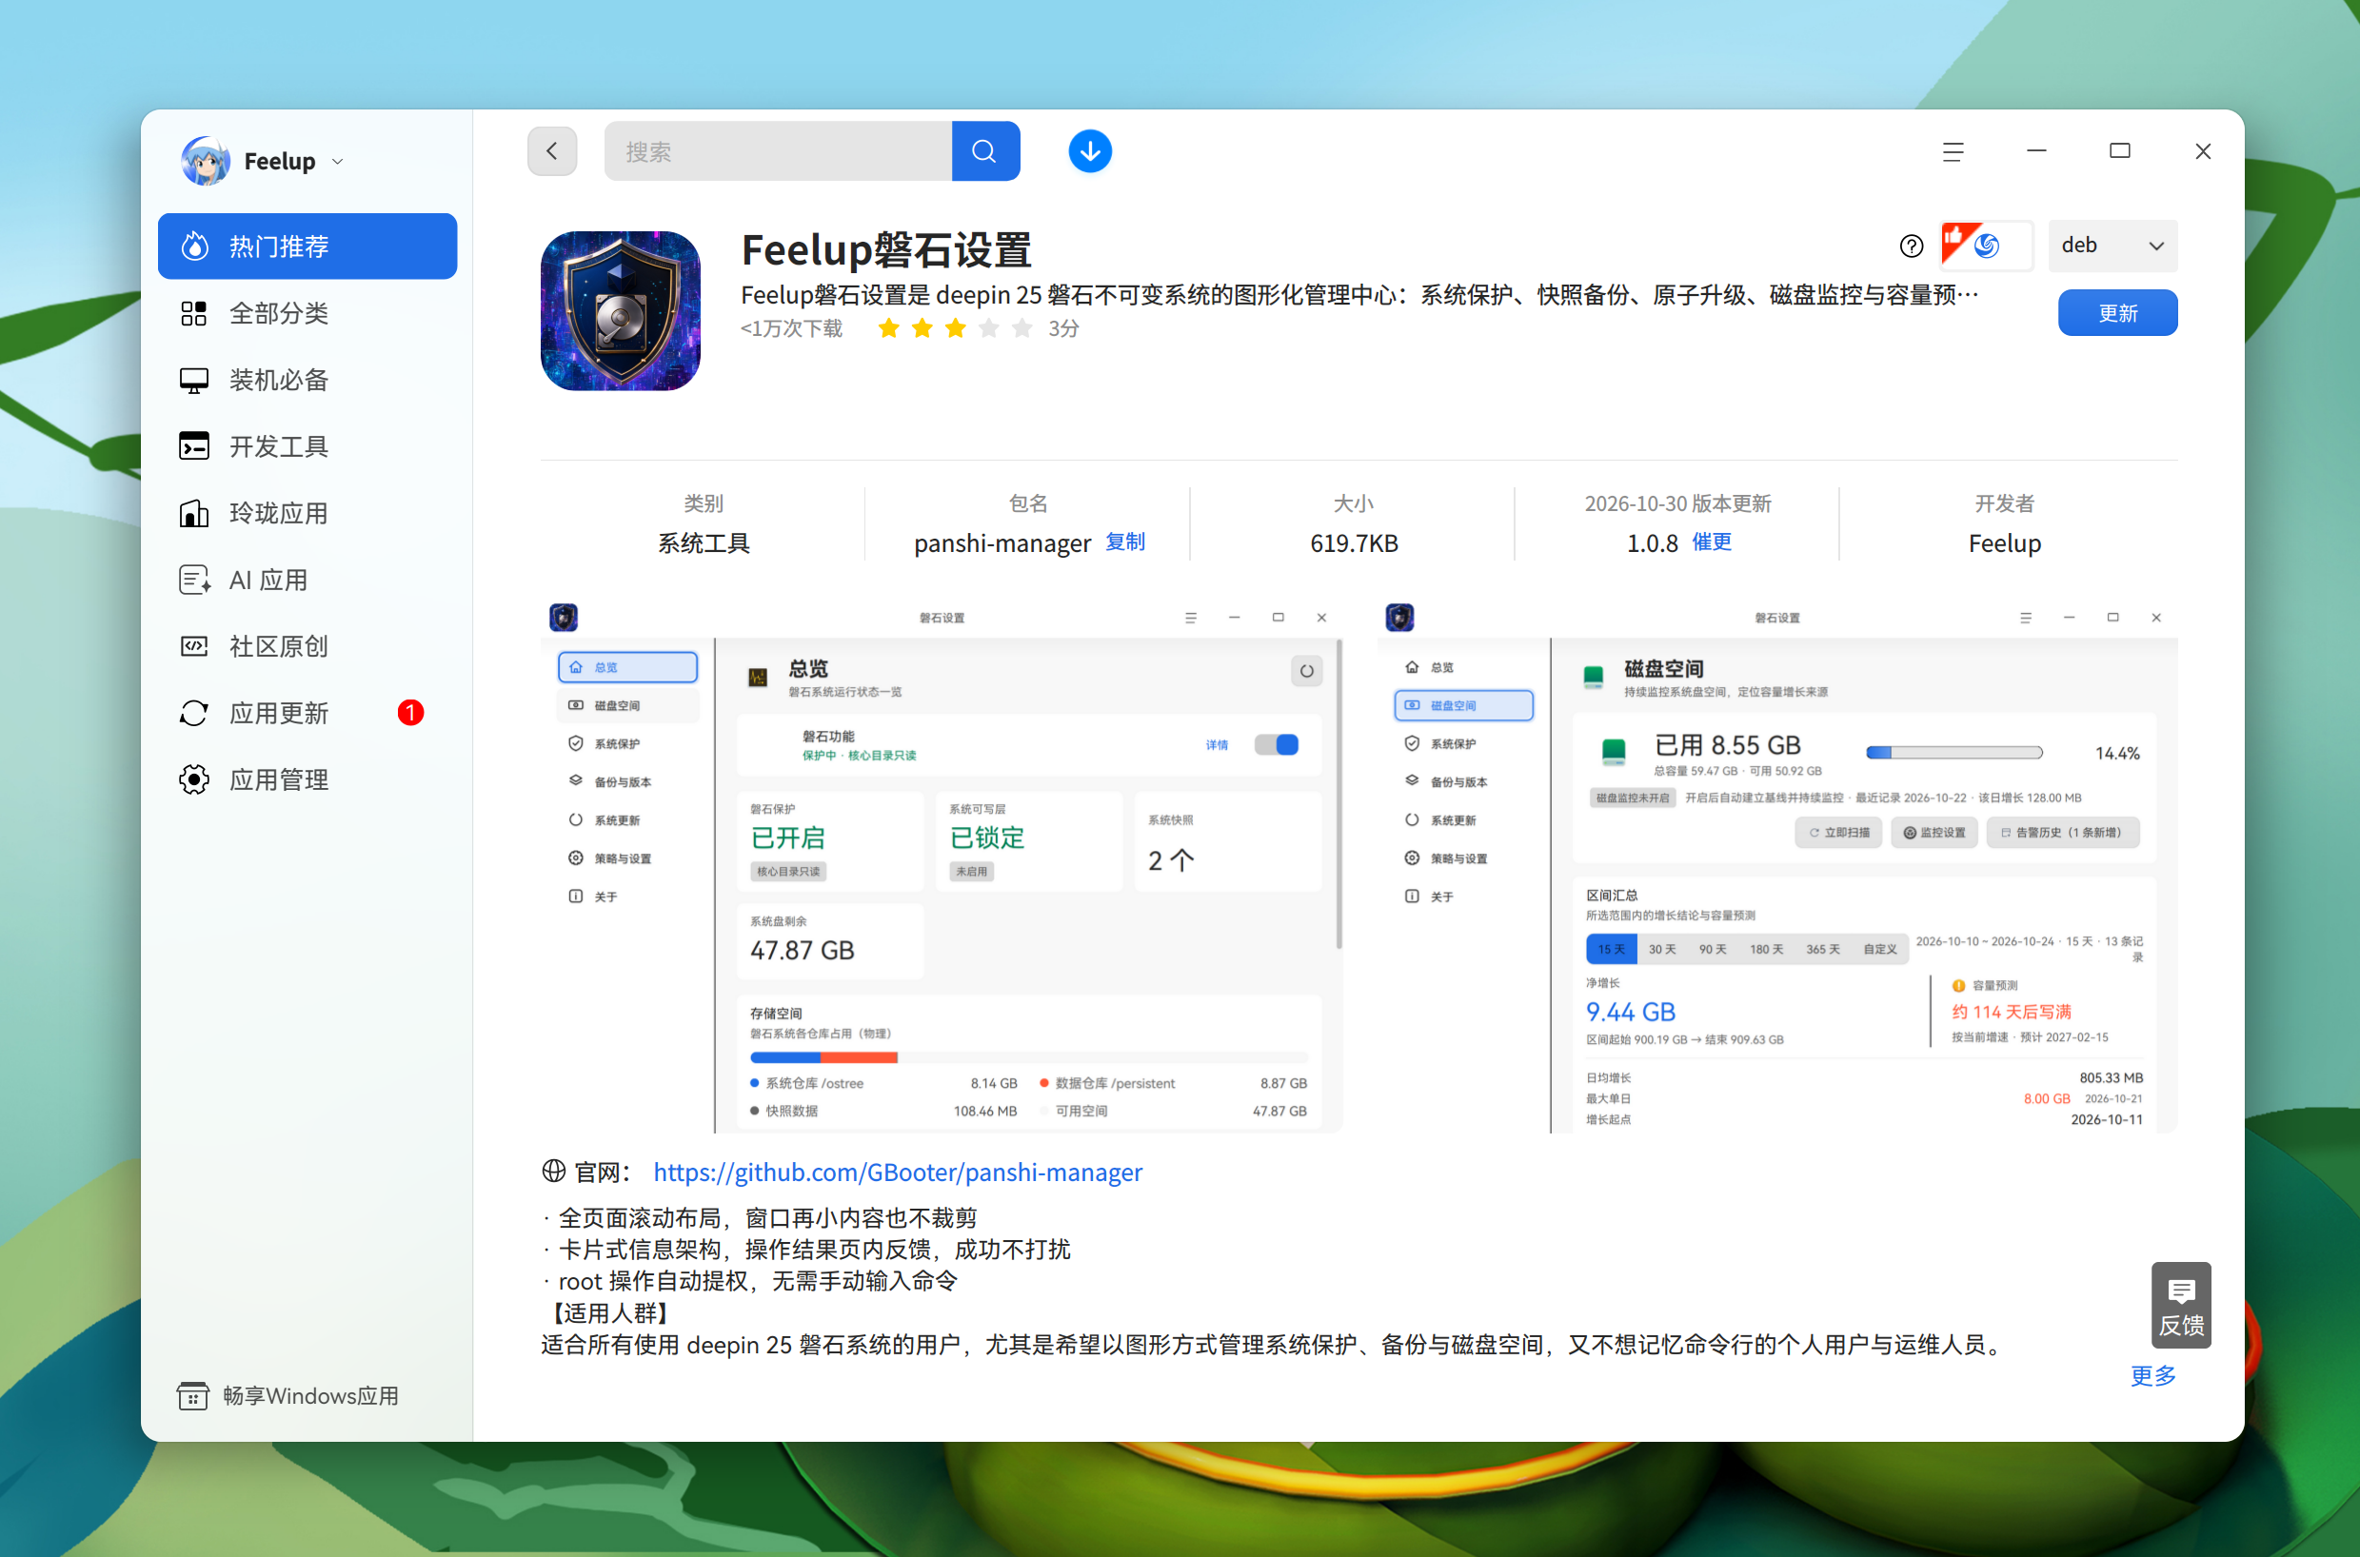Expand the Feelup account dropdown chevron
2360x1557 pixels.
(338, 162)
